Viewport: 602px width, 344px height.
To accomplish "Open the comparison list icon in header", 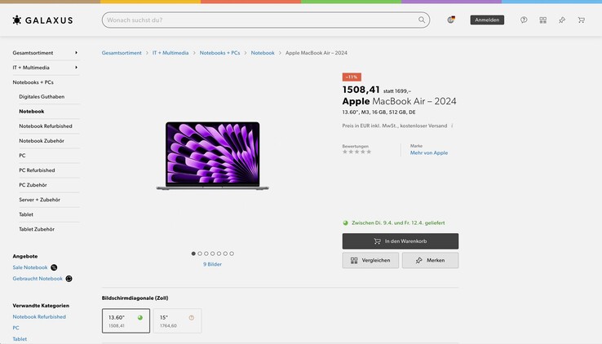I will (543, 20).
